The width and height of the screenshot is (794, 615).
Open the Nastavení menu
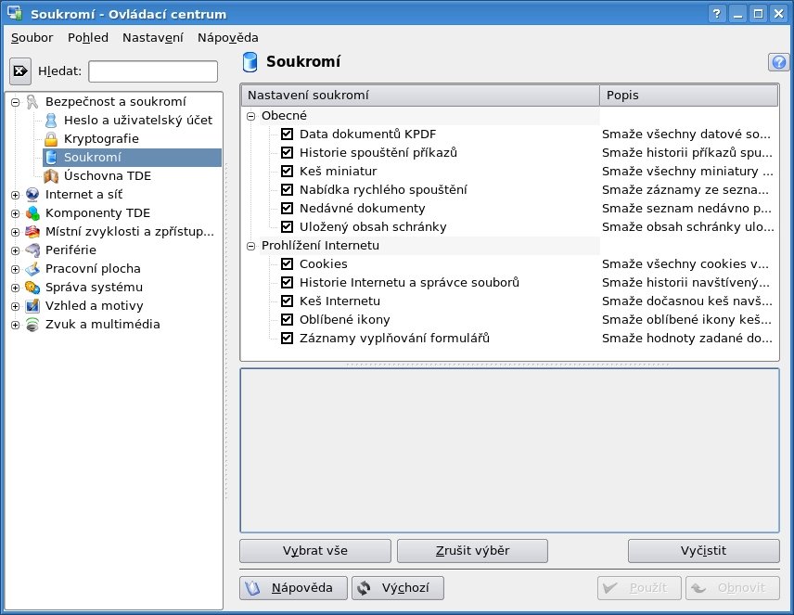[153, 37]
